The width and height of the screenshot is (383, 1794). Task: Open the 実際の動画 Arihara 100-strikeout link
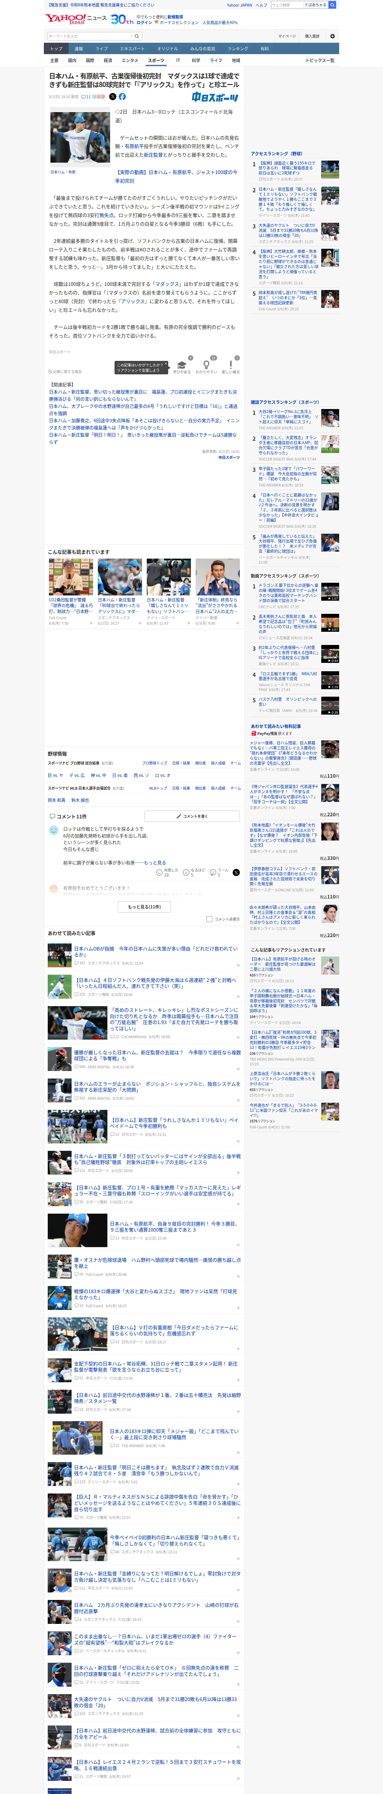tap(176, 176)
